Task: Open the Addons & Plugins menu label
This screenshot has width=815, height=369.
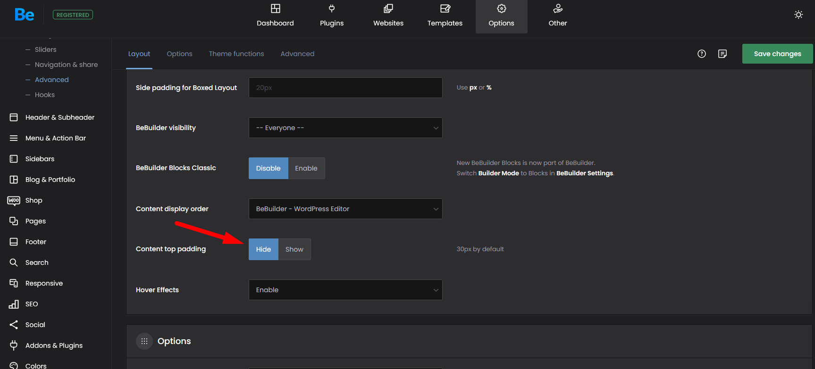Action: pyautogui.click(x=54, y=345)
